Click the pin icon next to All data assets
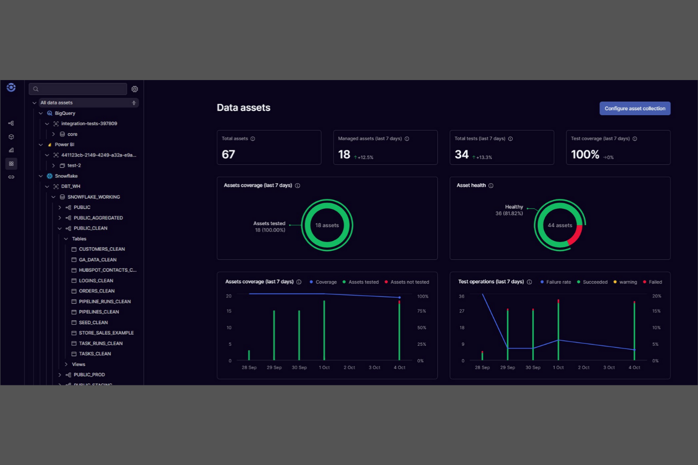 coord(134,102)
